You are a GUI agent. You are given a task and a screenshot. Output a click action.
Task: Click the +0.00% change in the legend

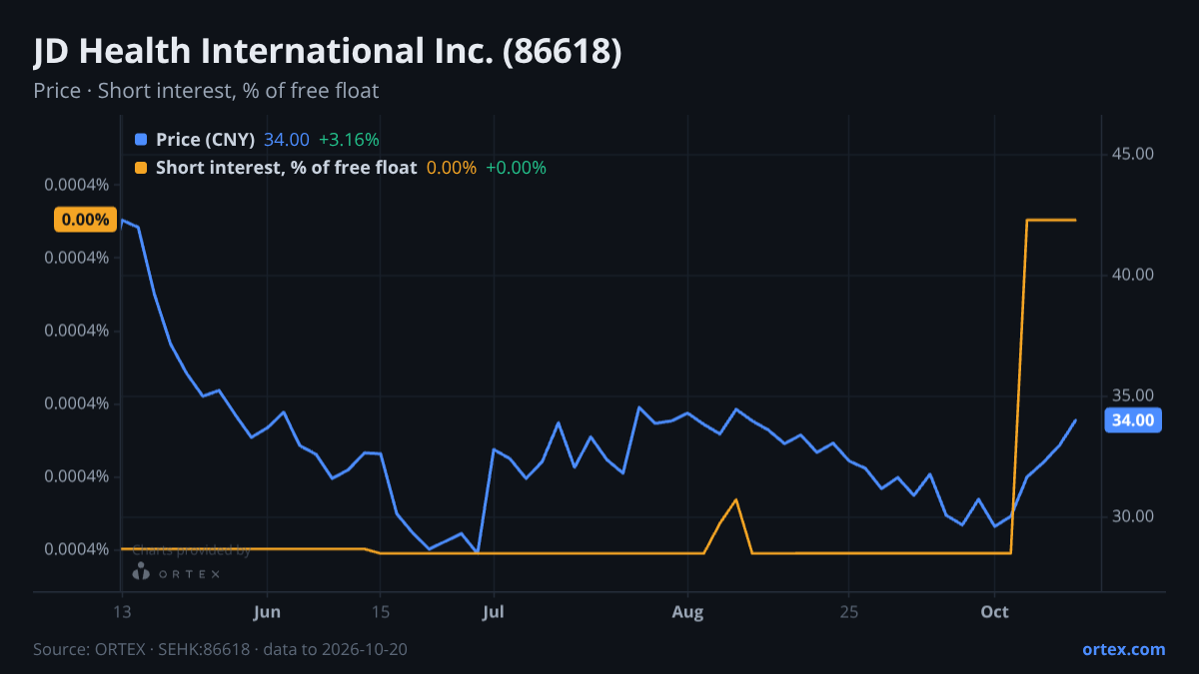[516, 168]
